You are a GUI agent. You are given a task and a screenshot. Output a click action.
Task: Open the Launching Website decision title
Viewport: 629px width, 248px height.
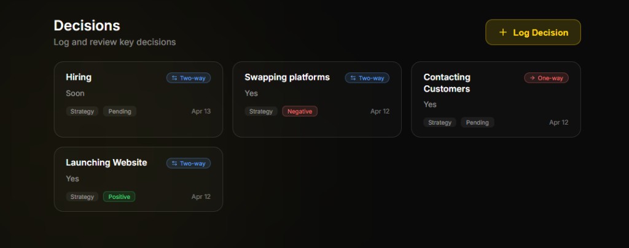click(106, 163)
